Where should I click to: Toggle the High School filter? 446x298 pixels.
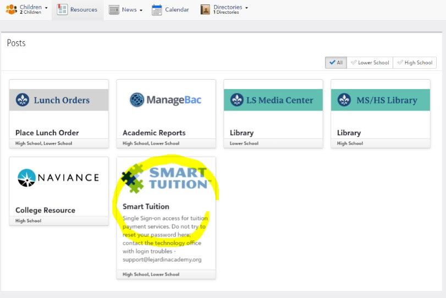click(415, 63)
